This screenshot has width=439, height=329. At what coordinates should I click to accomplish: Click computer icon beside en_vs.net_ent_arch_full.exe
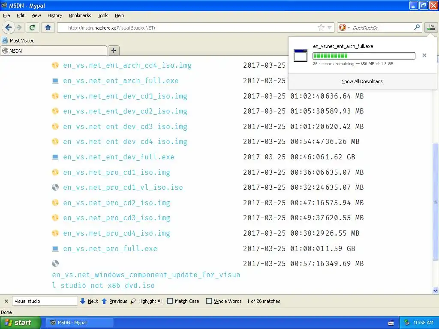pyautogui.click(x=55, y=81)
